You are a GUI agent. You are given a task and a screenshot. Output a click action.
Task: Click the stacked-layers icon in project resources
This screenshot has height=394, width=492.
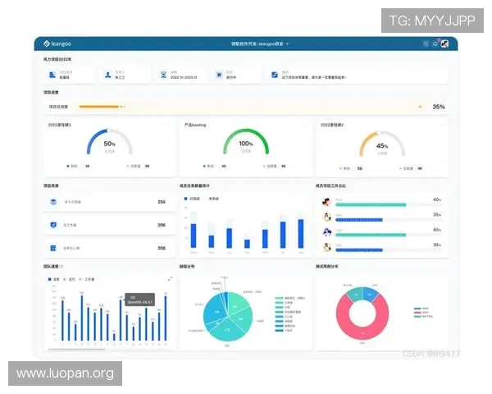(x=53, y=202)
